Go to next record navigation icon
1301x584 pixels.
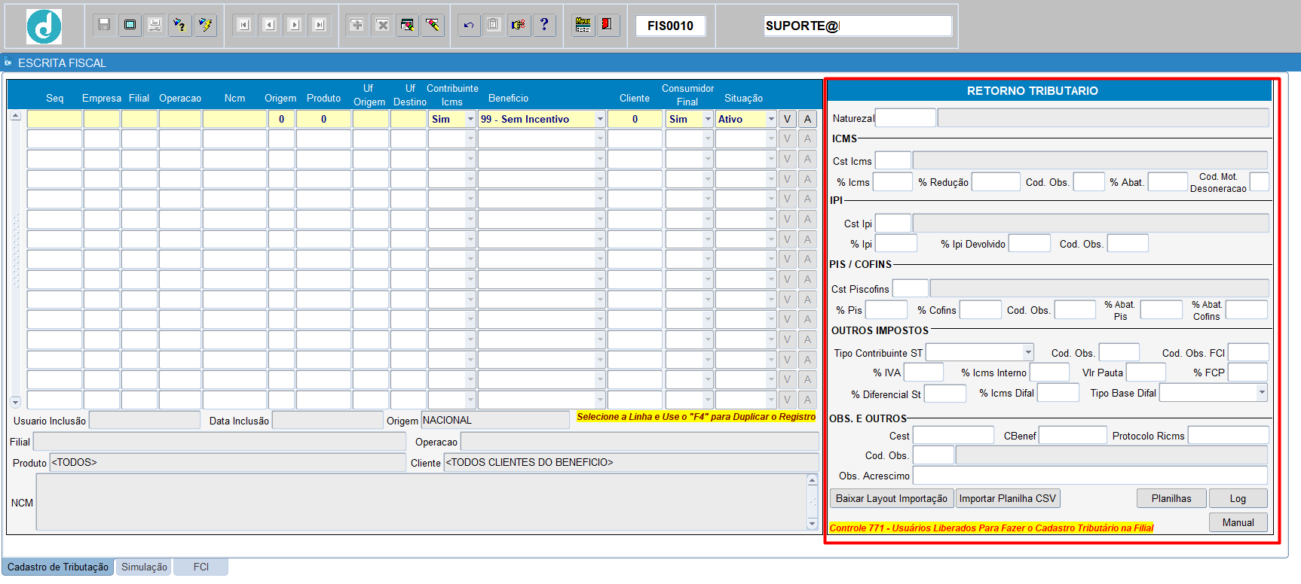[x=295, y=25]
